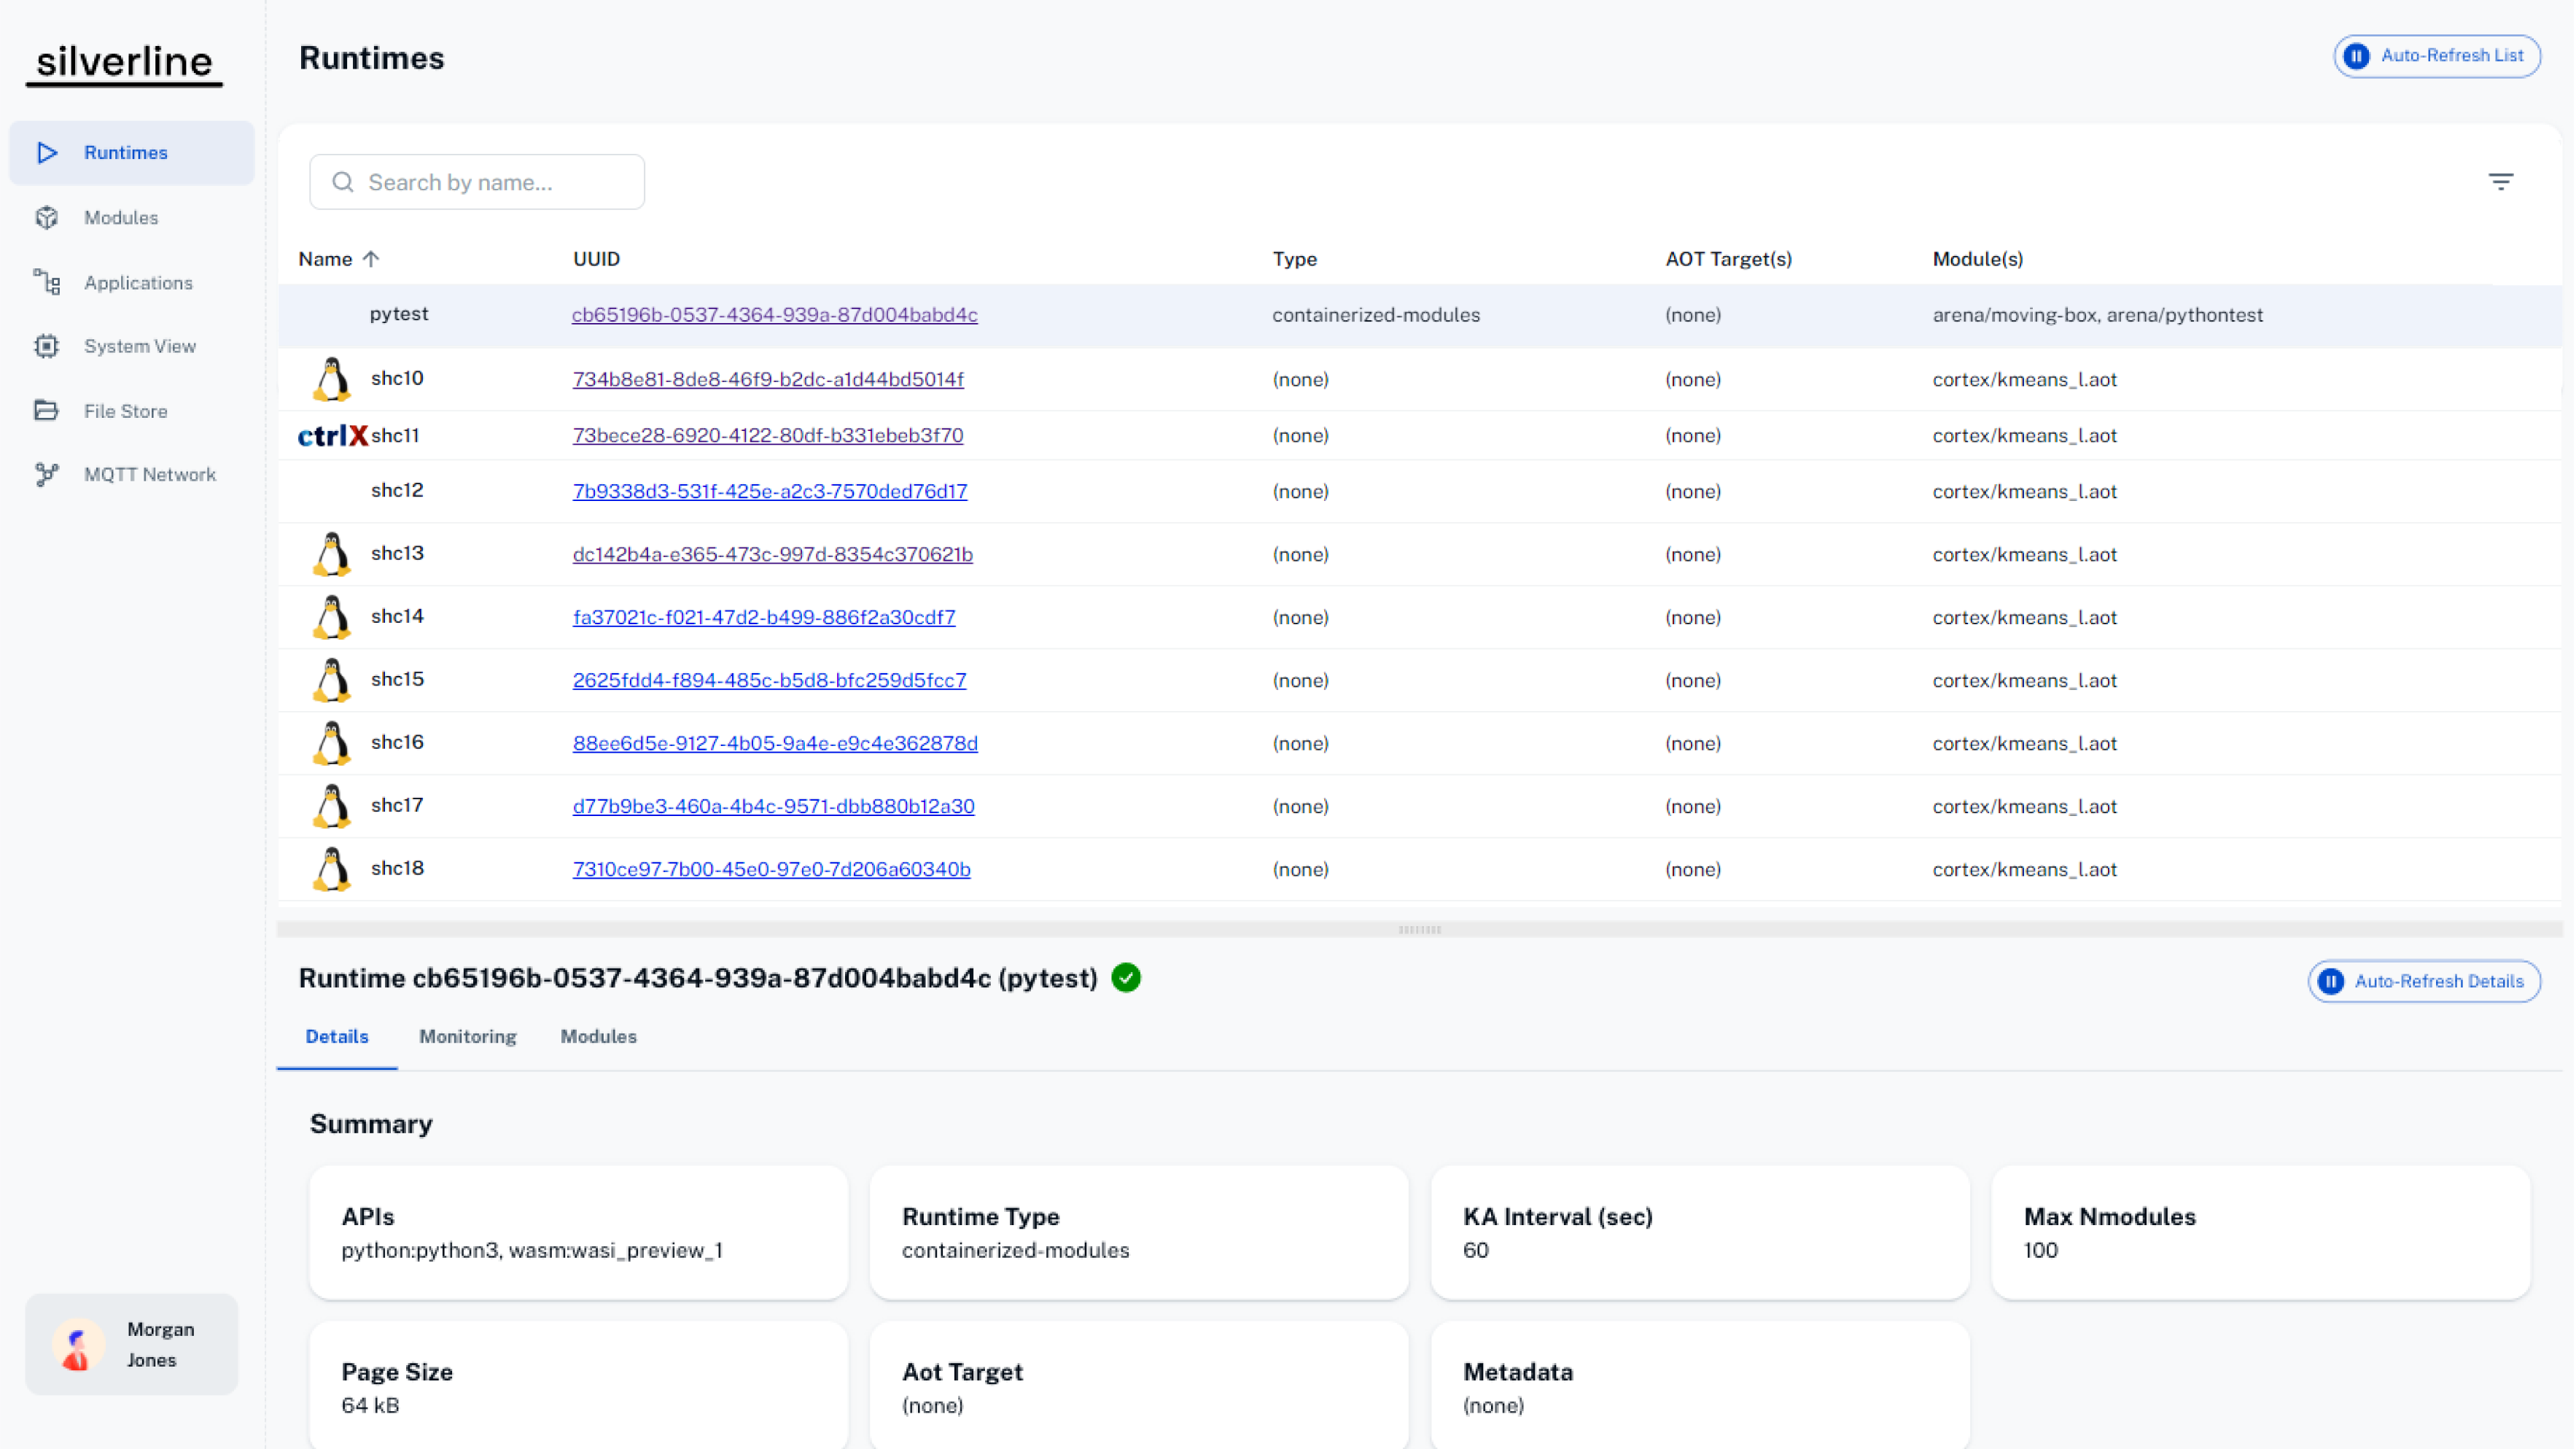Open Modules via its cube icon
Viewport: 2576px width, 1449px height.
pyautogui.click(x=46, y=217)
